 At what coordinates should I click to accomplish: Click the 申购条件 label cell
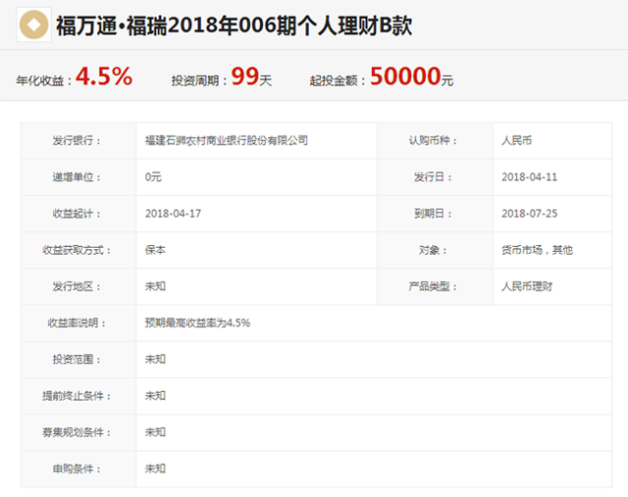click(x=78, y=469)
